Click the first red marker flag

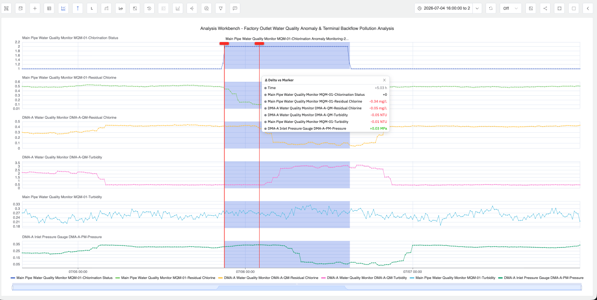pos(224,43)
